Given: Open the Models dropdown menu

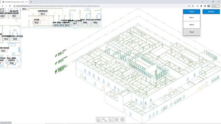Looking at the screenshot, I should (211, 12).
